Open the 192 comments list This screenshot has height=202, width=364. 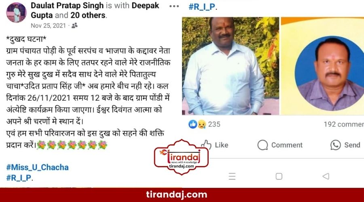click(x=344, y=124)
